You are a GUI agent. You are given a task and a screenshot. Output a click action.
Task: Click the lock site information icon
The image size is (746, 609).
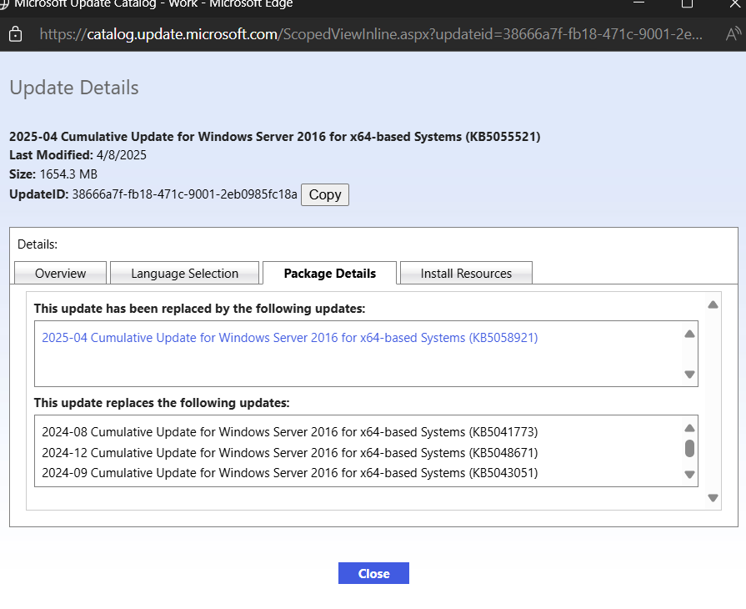point(15,35)
